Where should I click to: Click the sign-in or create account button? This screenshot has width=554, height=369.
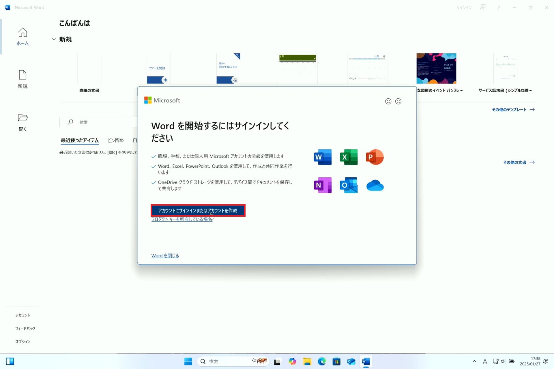(198, 211)
